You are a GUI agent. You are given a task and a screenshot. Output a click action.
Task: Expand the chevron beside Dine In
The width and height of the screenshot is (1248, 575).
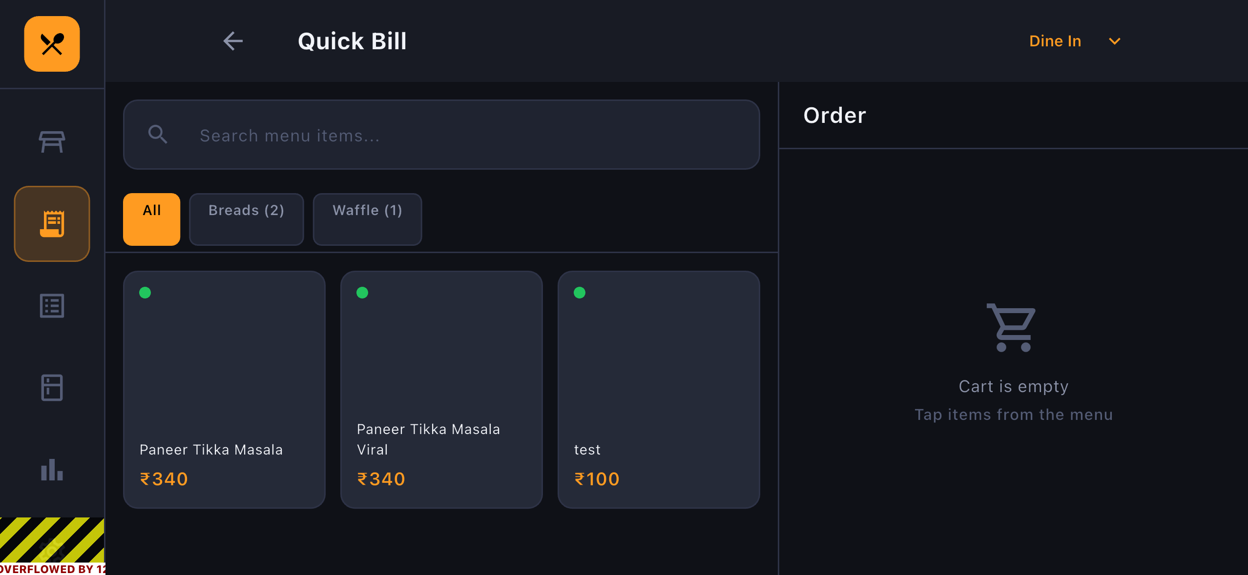click(x=1115, y=41)
